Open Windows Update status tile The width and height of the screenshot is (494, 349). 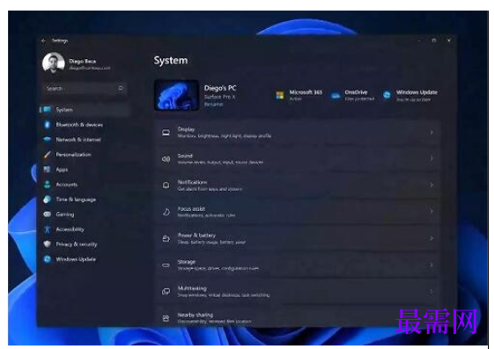click(x=410, y=95)
